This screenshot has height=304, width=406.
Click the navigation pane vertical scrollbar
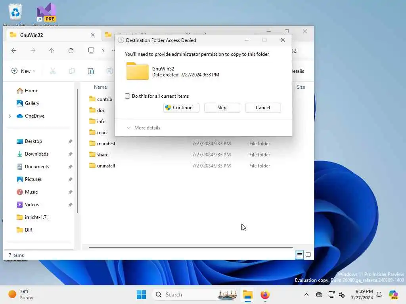click(x=77, y=151)
